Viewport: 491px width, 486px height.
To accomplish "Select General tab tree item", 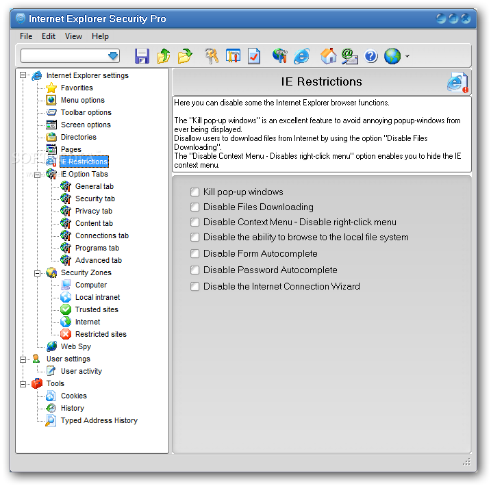I will coord(95,186).
